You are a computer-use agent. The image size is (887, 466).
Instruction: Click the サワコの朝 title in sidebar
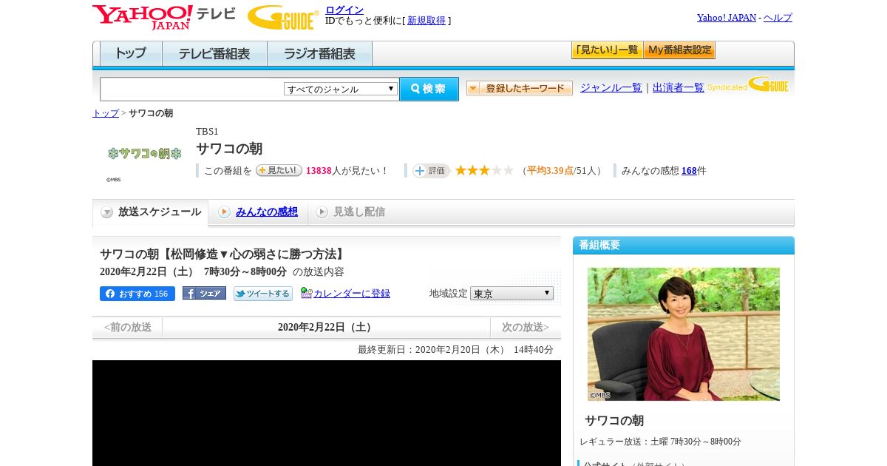[x=614, y=421]
